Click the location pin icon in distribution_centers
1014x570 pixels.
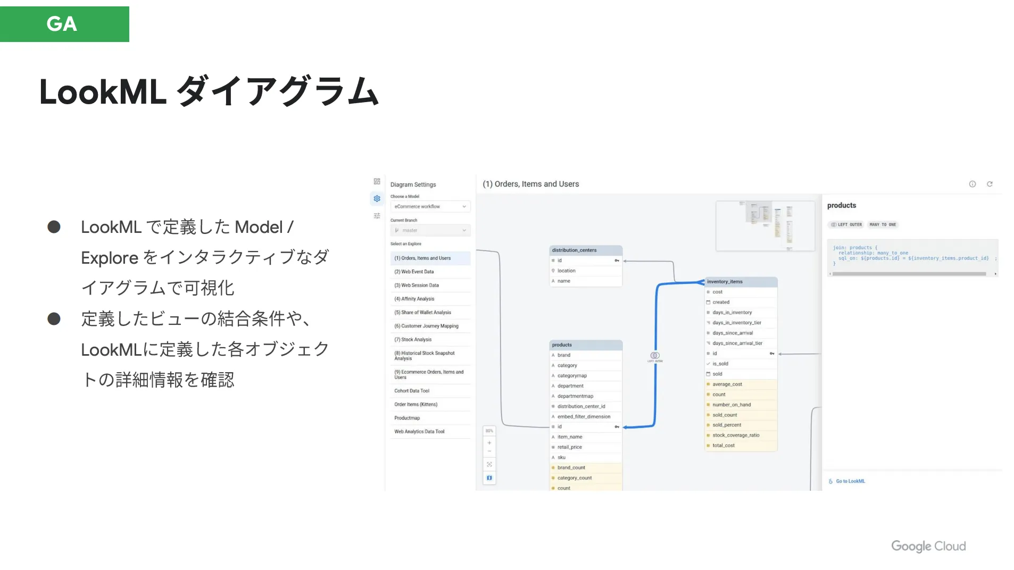[x=553, y=271]
